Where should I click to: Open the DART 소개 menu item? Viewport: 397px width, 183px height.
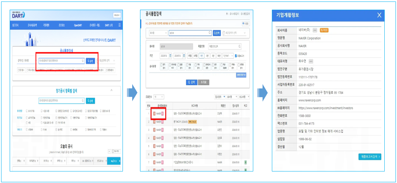(x=109, y=26)
